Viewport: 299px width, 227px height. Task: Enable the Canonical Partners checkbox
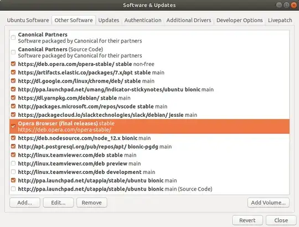click(13, 37)
